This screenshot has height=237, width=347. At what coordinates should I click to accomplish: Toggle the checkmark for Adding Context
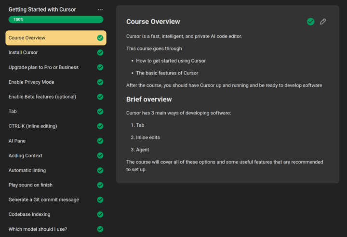pos(100,156)
